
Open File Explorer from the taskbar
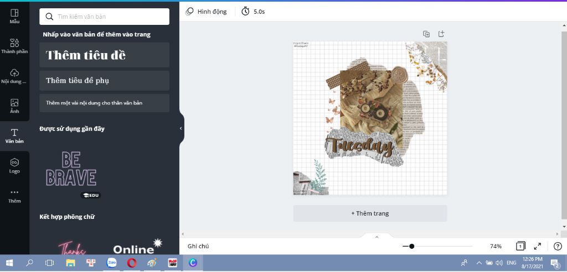pos(70,263)
